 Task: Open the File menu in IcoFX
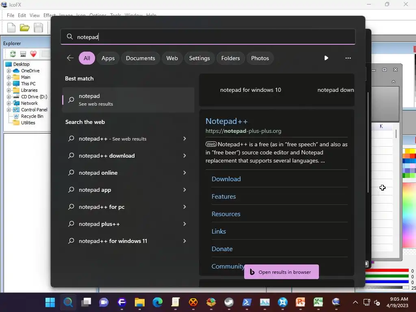(x=11, y=15)
